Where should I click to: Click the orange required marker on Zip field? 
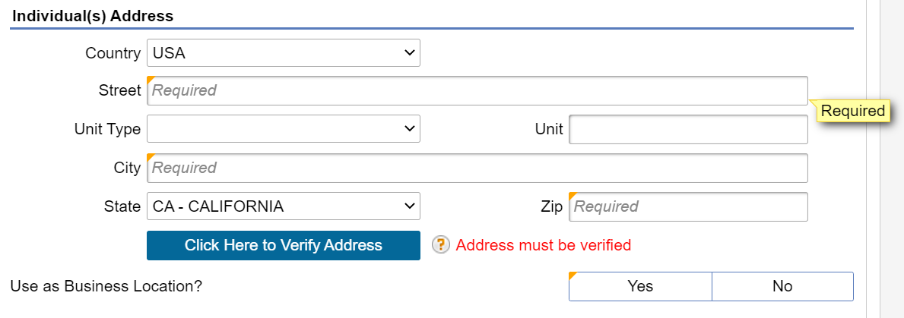point(573,196)
